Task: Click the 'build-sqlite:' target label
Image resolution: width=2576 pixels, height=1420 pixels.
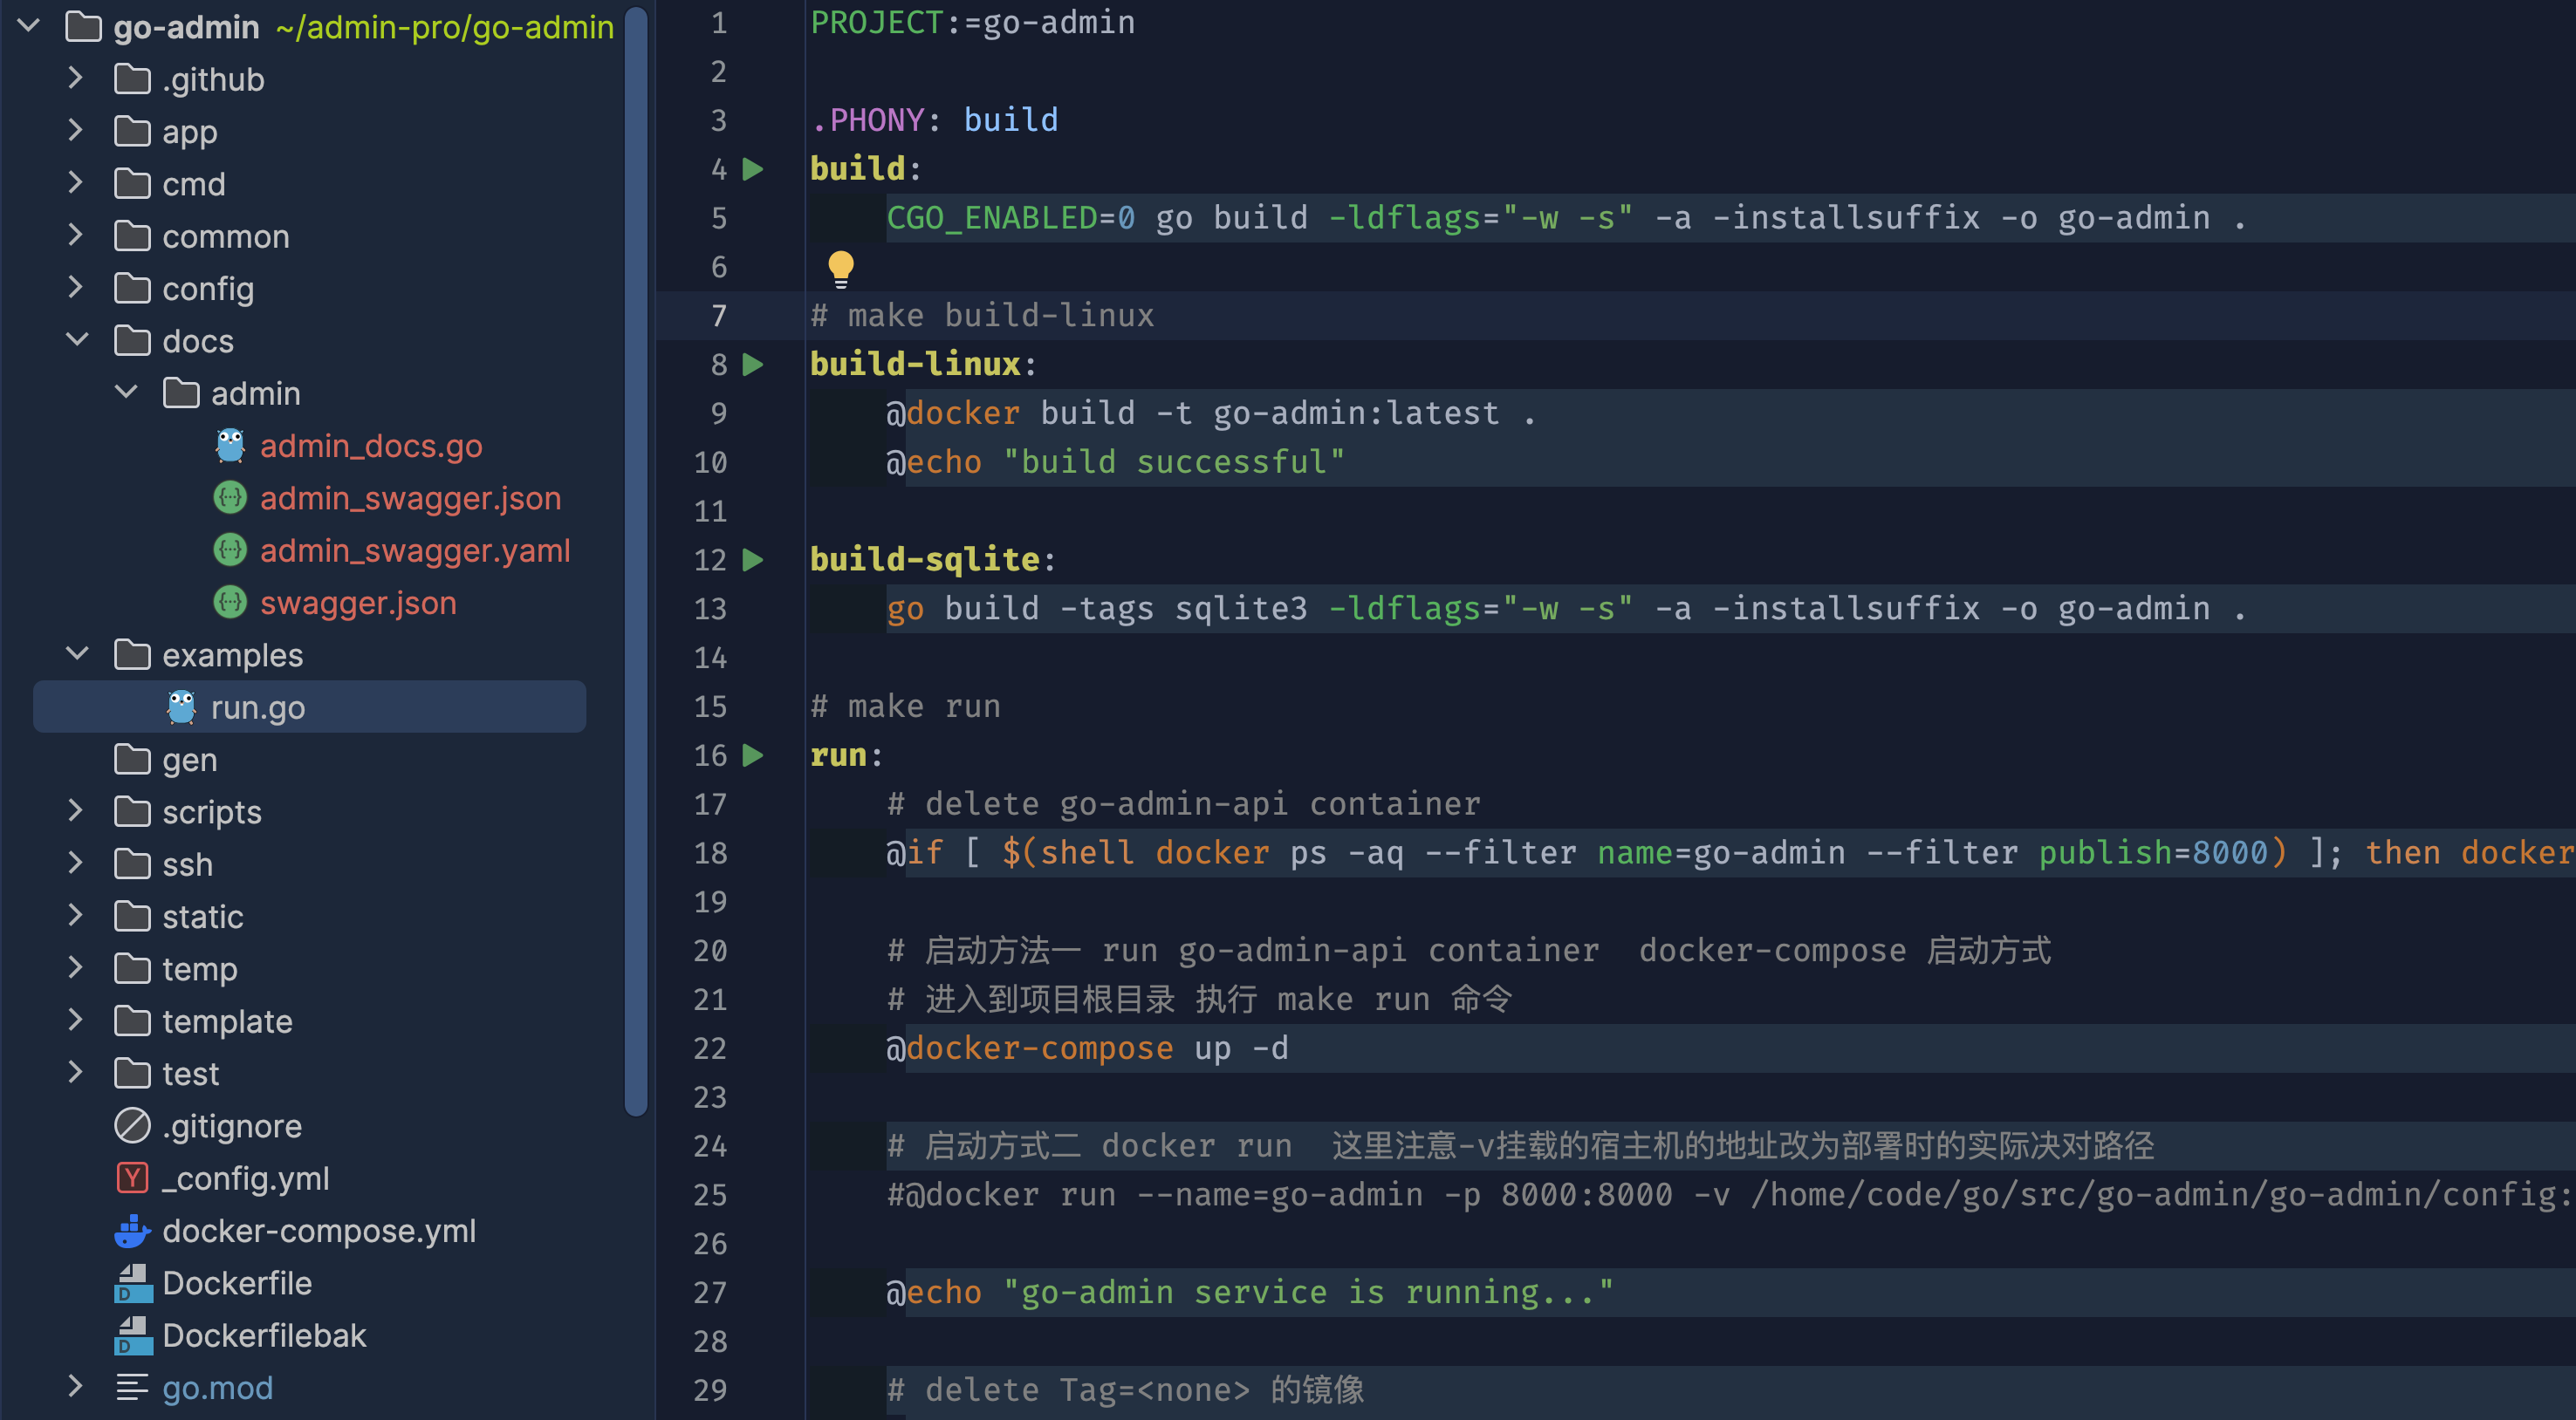Action: pos(932,560)
